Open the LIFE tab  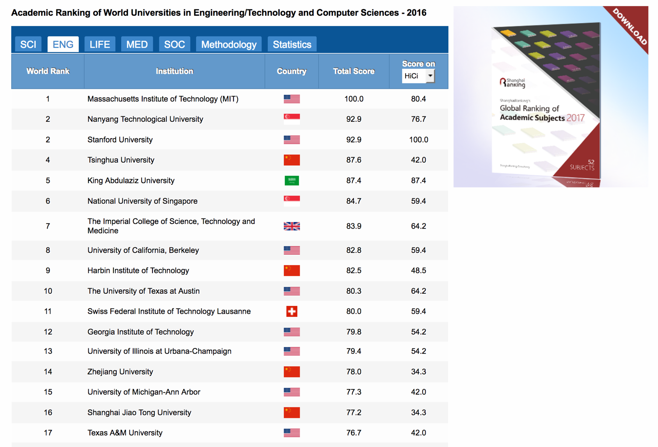coord(100,44)
